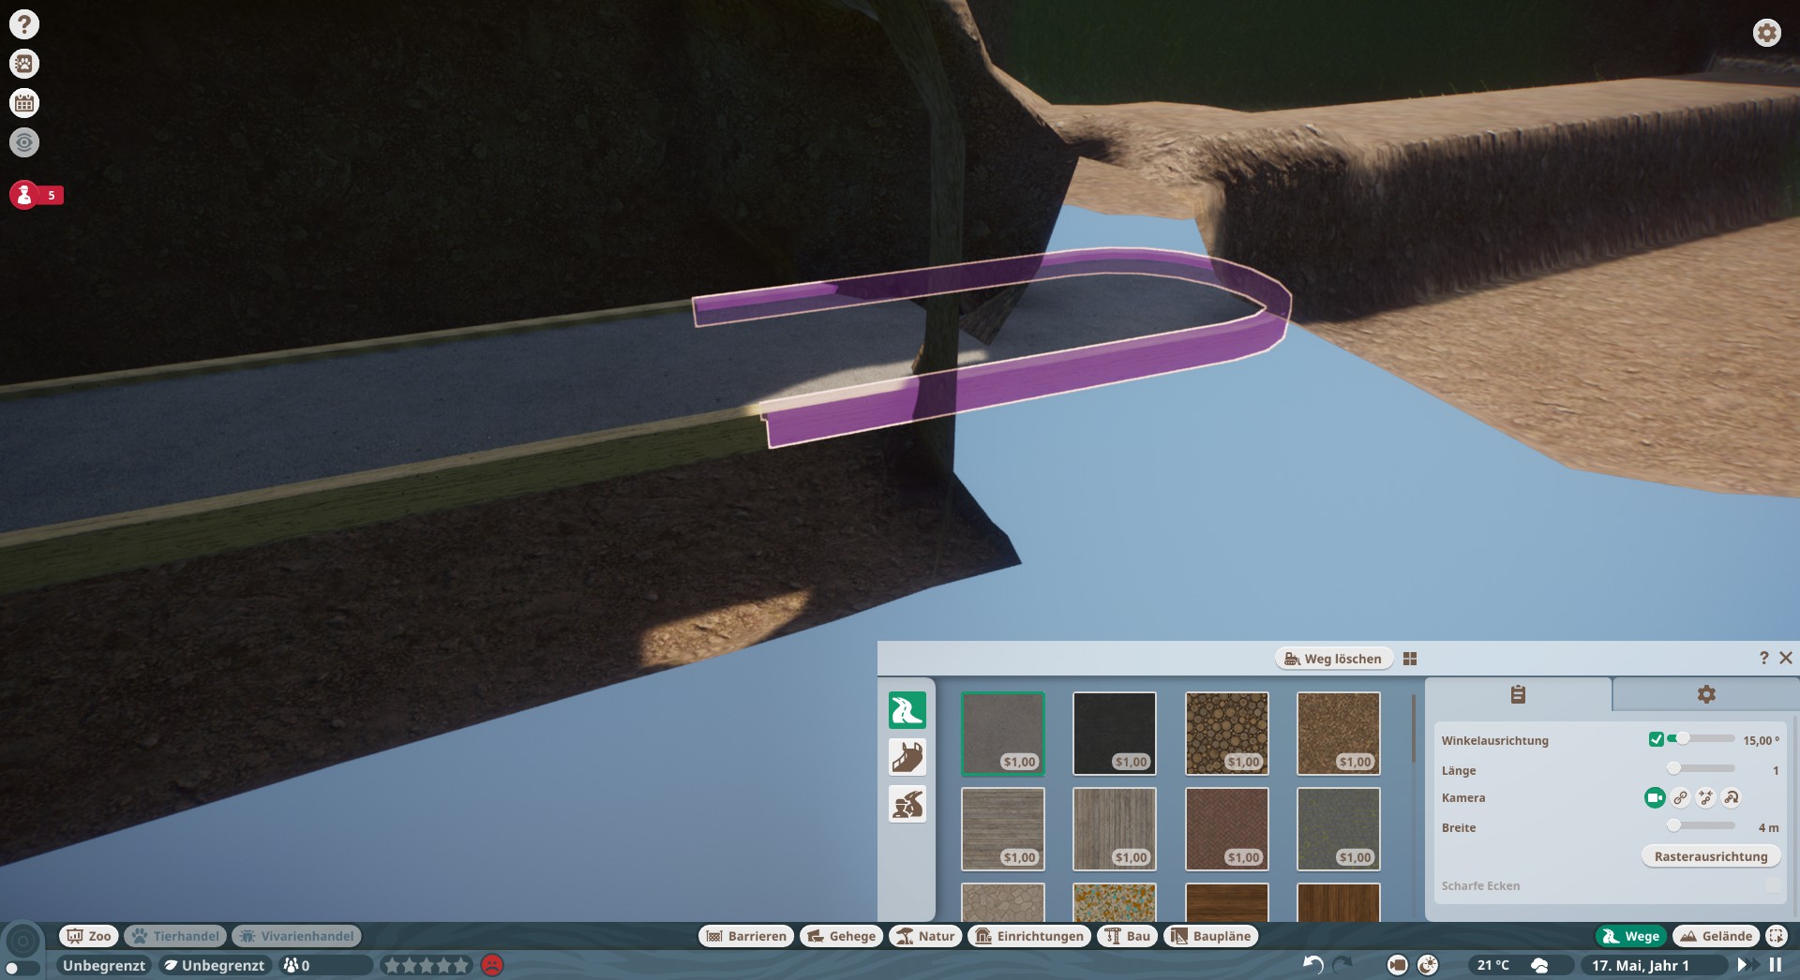Open the Baupläne build tab

(1211, 936)
